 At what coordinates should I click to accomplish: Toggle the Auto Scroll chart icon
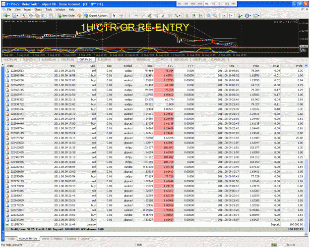coord(224,15)
